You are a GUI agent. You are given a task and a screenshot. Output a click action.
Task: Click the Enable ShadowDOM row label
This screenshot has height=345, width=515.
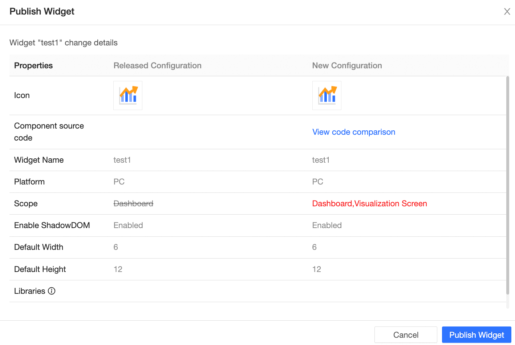[x=52, y=226]
